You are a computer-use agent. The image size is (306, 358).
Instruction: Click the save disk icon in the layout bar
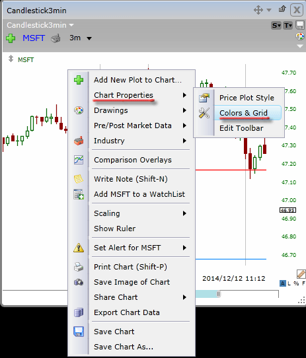pos(300,25)
